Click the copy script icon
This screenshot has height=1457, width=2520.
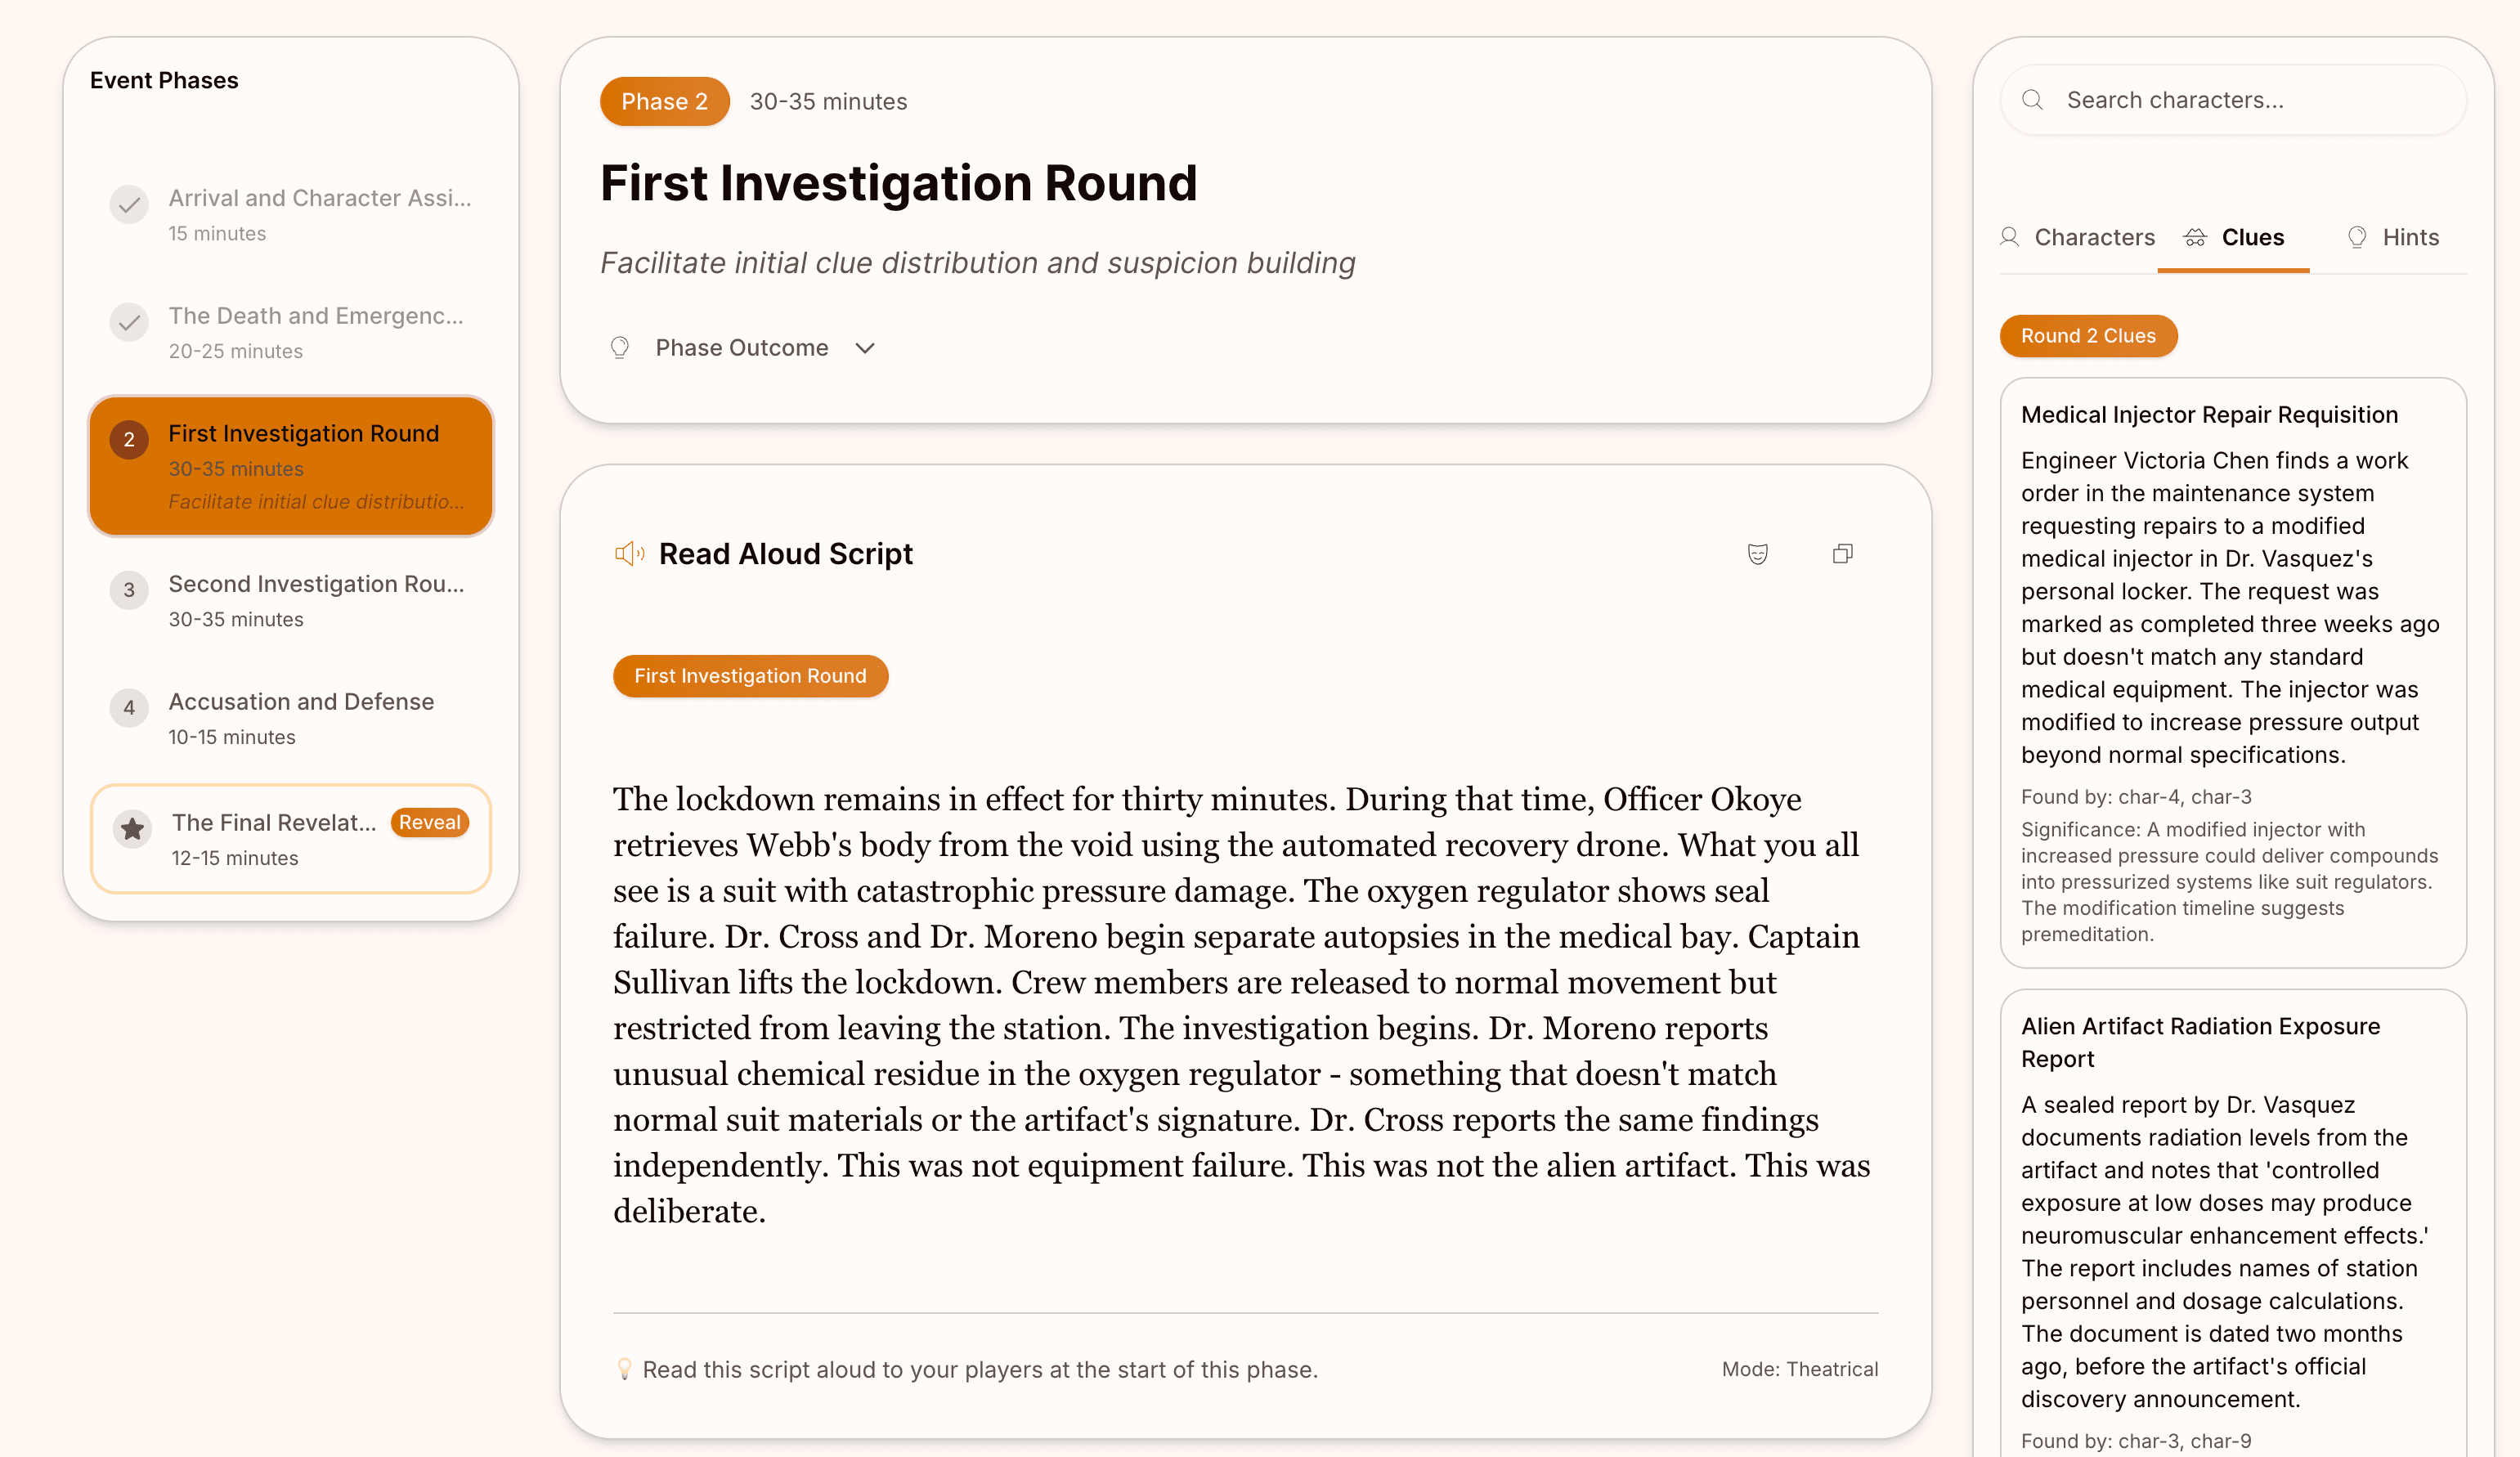(x=1842, y=554)
